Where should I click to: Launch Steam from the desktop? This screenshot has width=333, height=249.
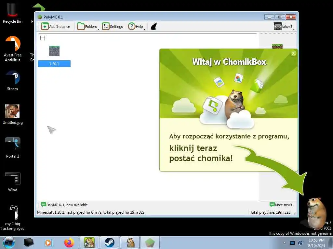pyautogui.click(x=13, y=81)
